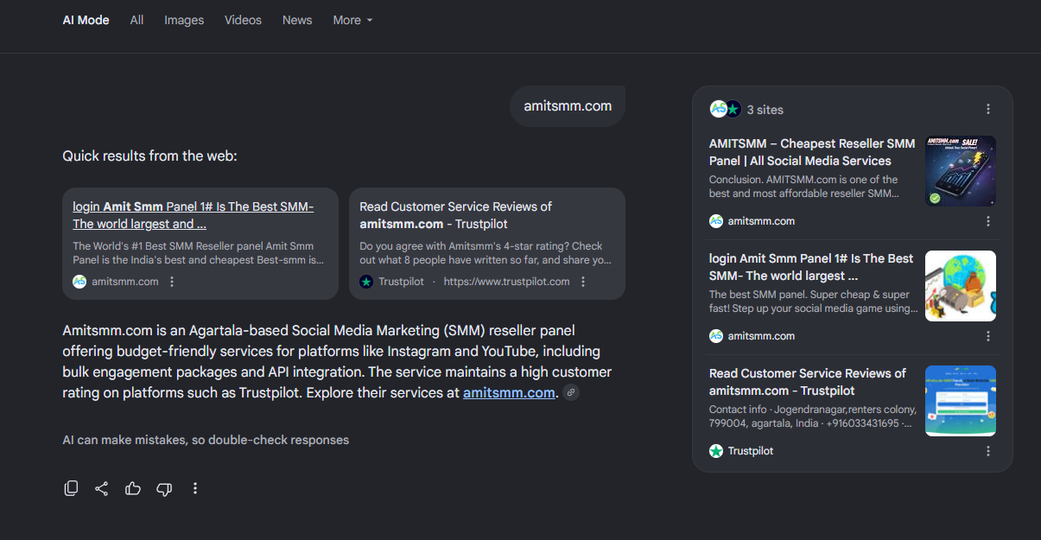Share the AI response

coord(102,488)
